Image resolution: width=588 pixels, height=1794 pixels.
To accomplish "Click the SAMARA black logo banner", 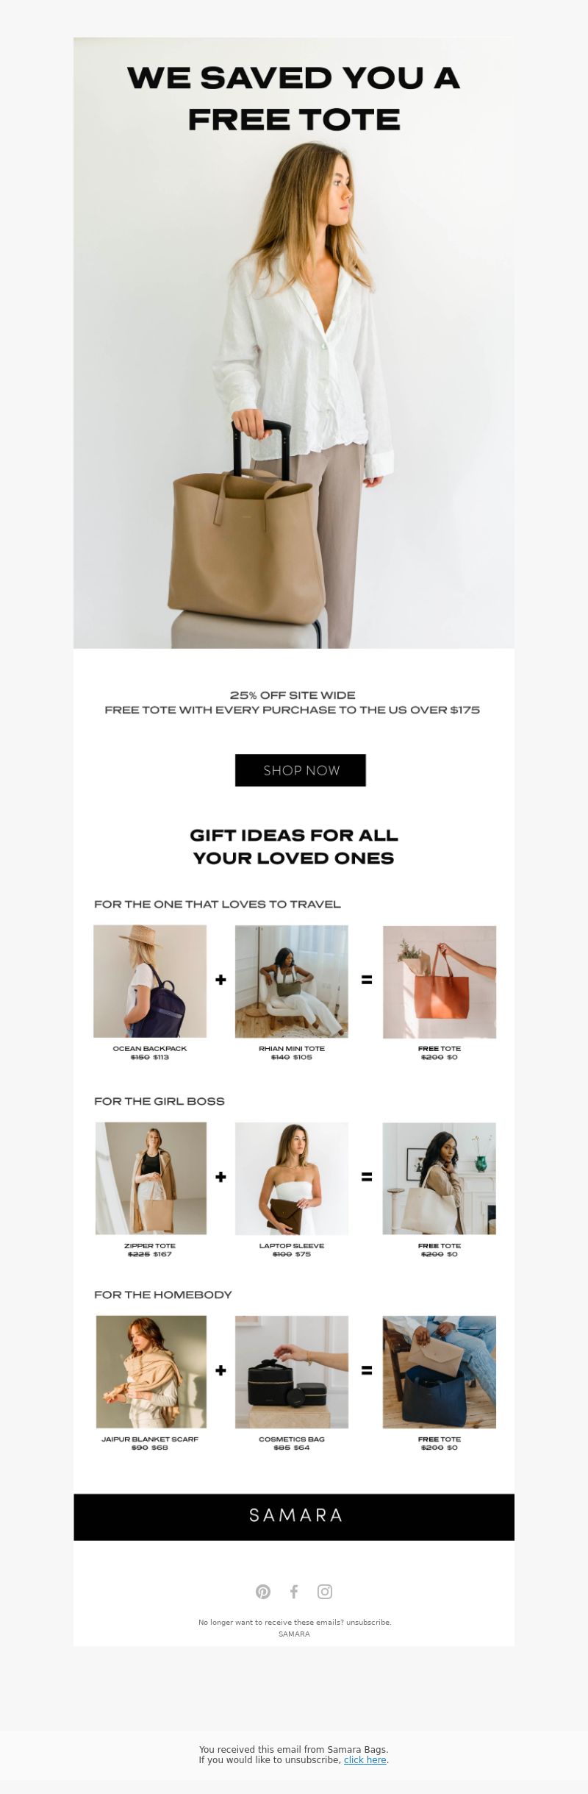I will 294,1517.
